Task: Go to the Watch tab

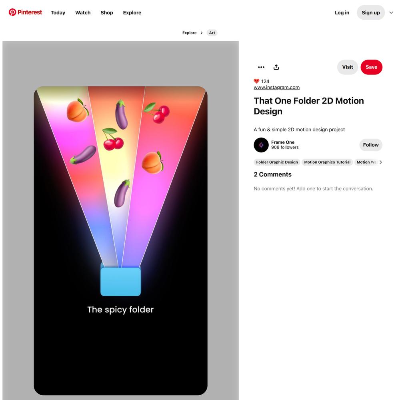Action: (83, 12)
